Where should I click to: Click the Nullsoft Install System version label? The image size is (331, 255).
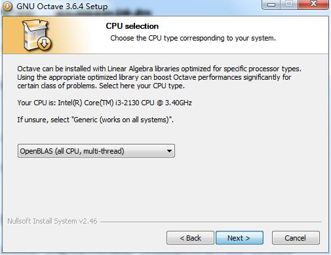(52, 221)
